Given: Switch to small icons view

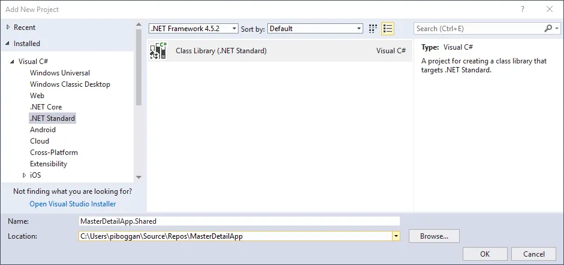Looking at the screenshot, I should pyautogui.click(x=373, y=29).
